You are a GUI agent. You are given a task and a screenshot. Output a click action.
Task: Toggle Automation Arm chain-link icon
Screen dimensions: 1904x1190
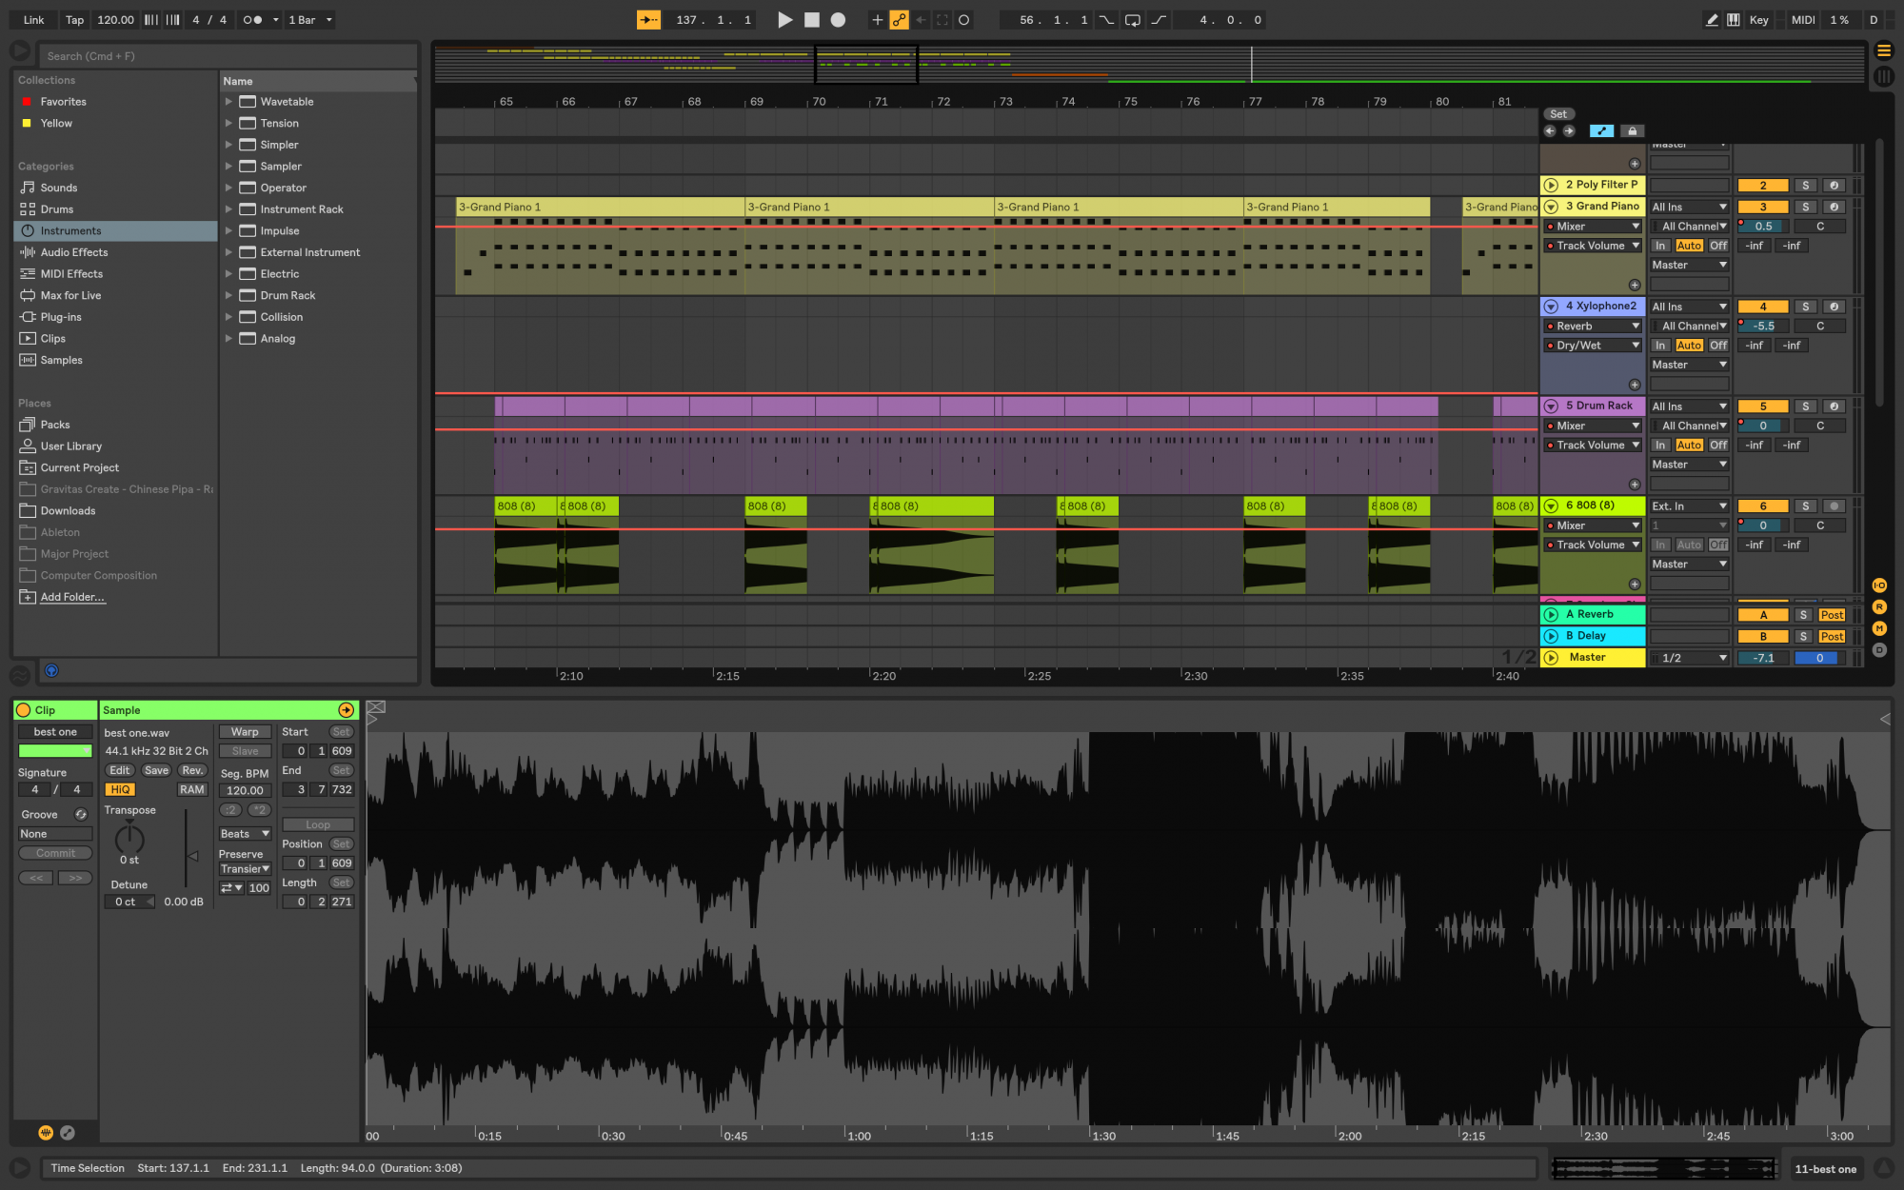tap(899, 19)
